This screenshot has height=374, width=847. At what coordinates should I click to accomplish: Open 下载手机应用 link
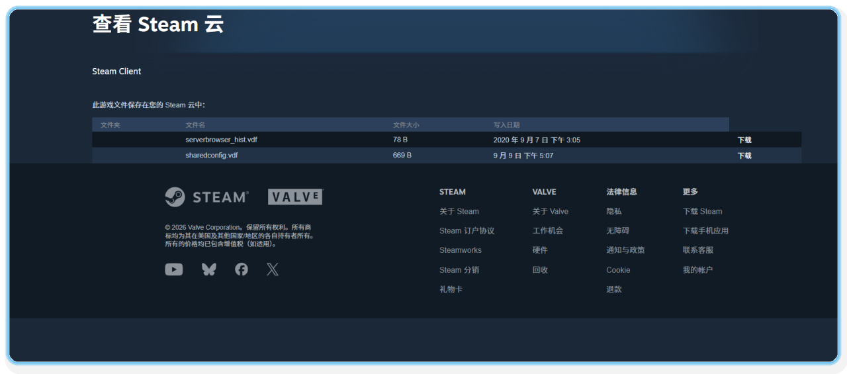(x=705, y=231)
